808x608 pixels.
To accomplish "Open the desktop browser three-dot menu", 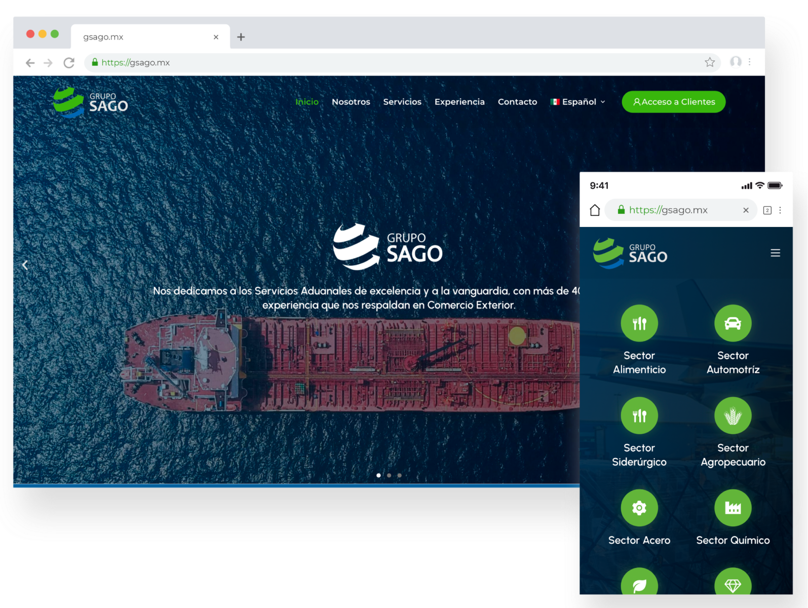I will tap(750, 62).
